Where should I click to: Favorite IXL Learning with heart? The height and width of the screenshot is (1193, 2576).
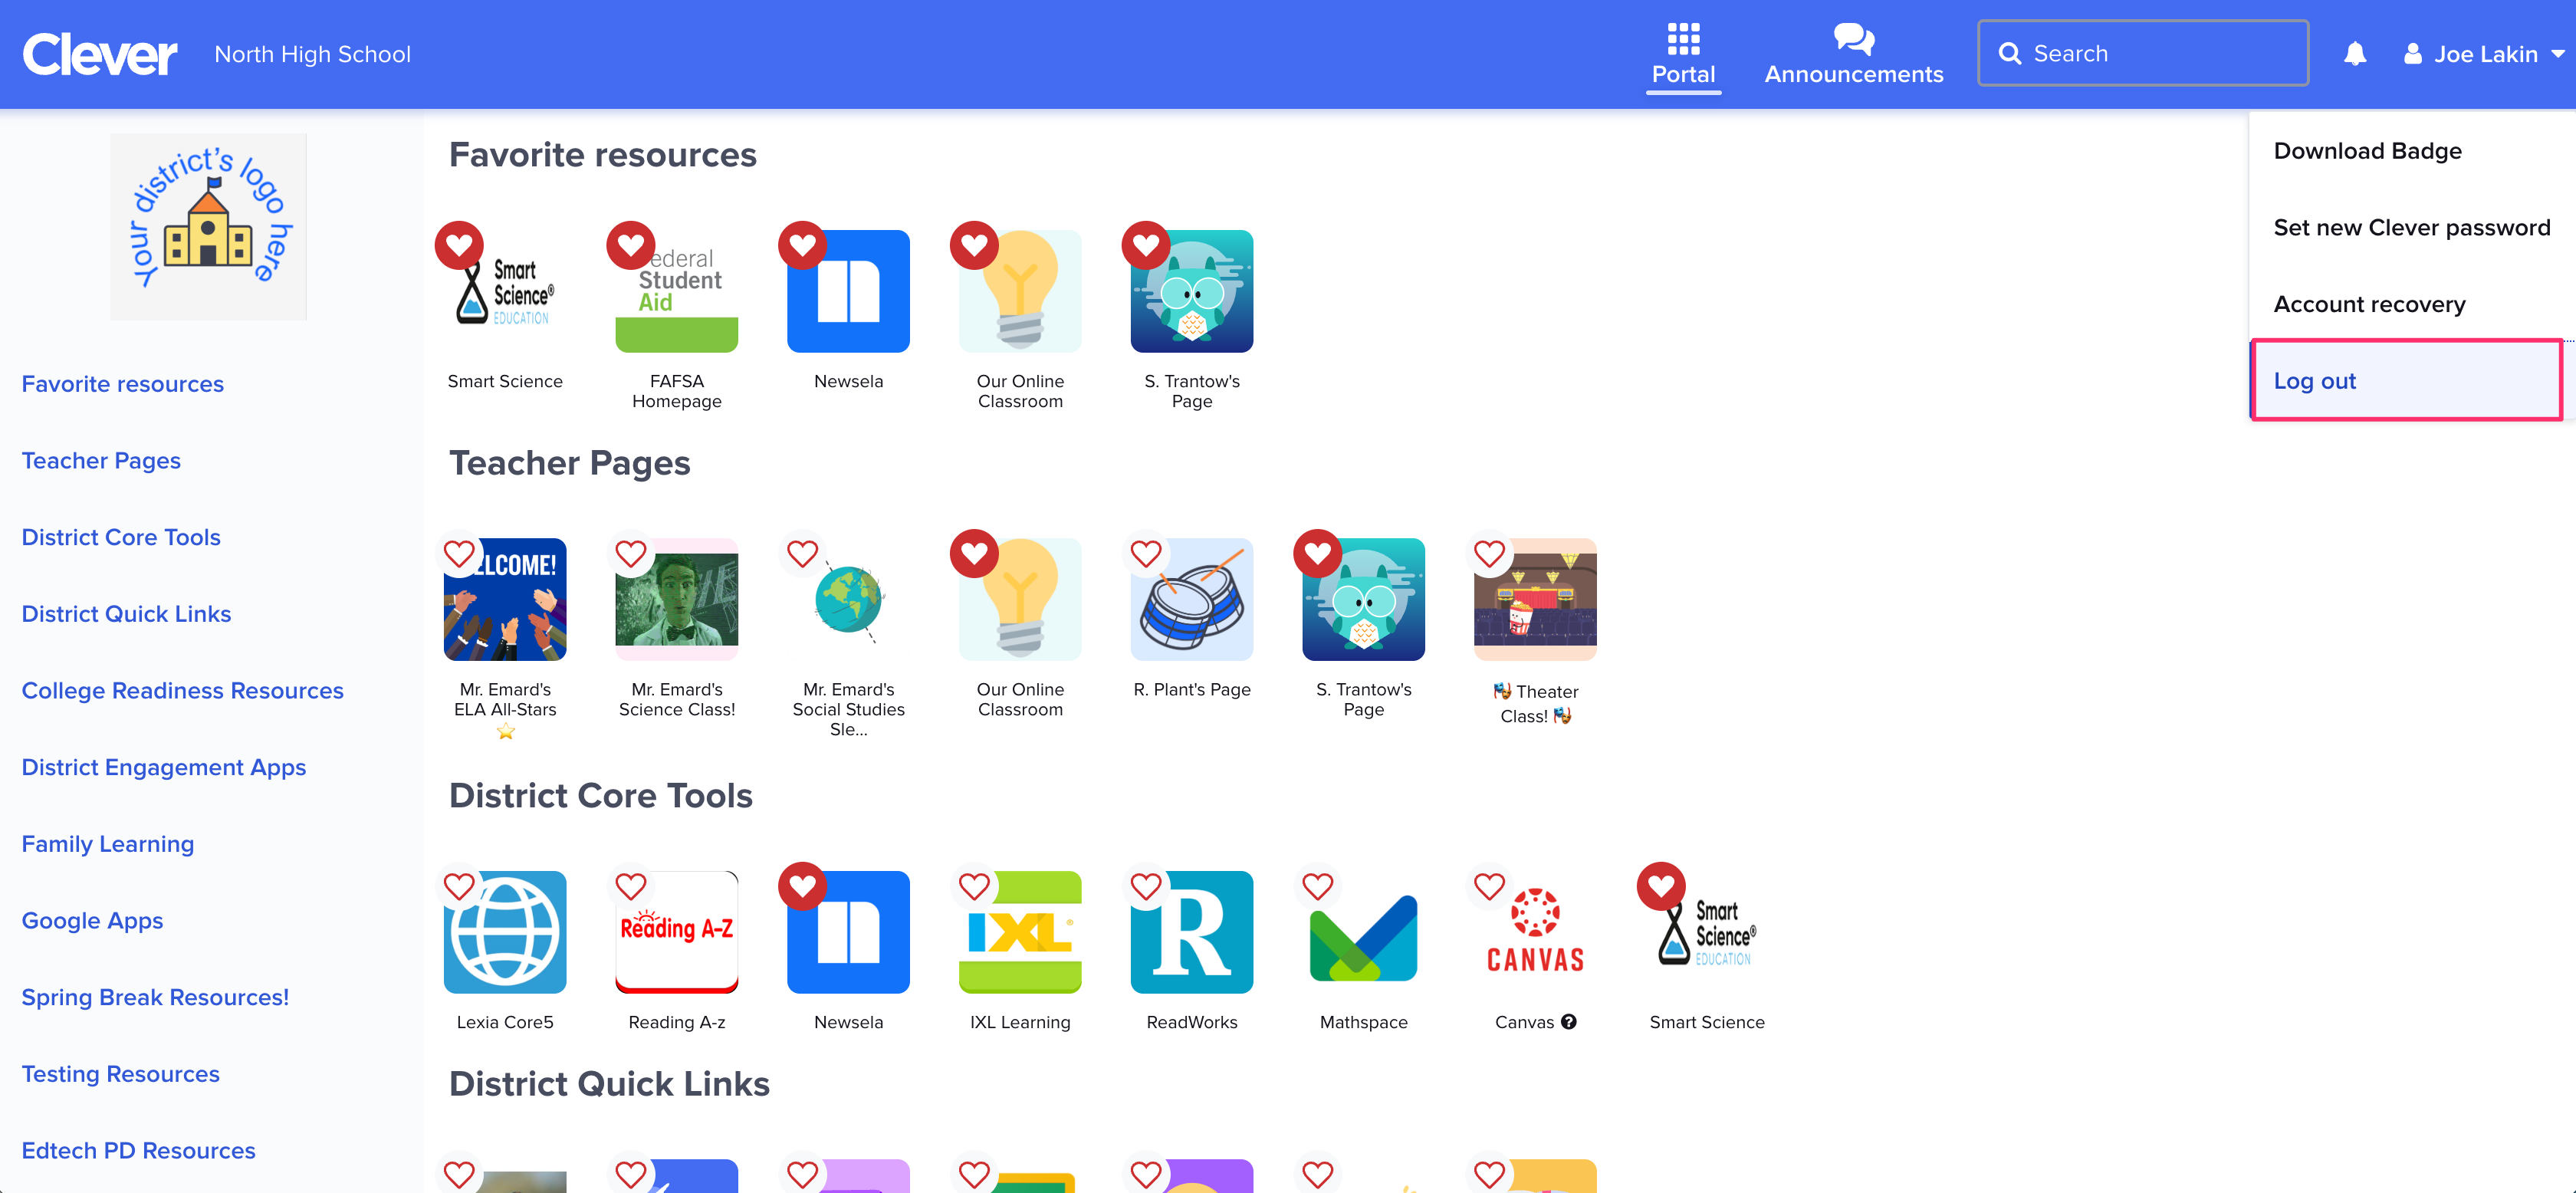tap(974, 886)
